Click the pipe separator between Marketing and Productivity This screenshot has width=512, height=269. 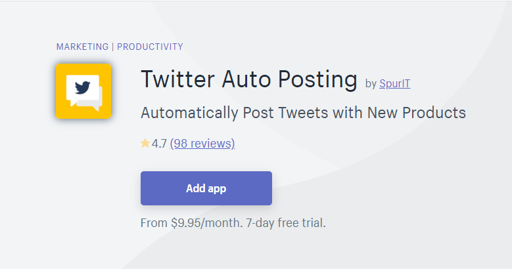coord(112,47)
